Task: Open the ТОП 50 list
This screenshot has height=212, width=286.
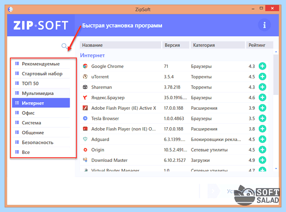Action: [41, 83]
